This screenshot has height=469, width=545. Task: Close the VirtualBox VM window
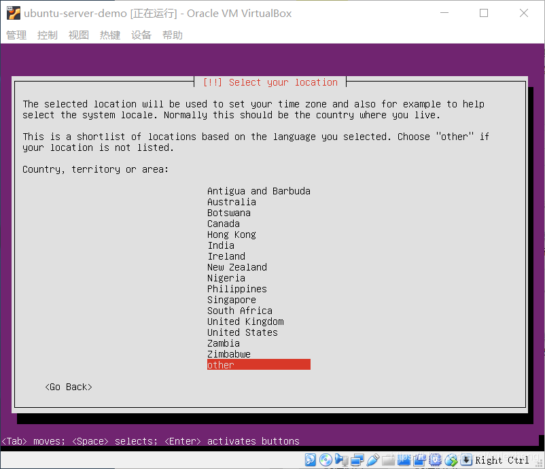524,13
